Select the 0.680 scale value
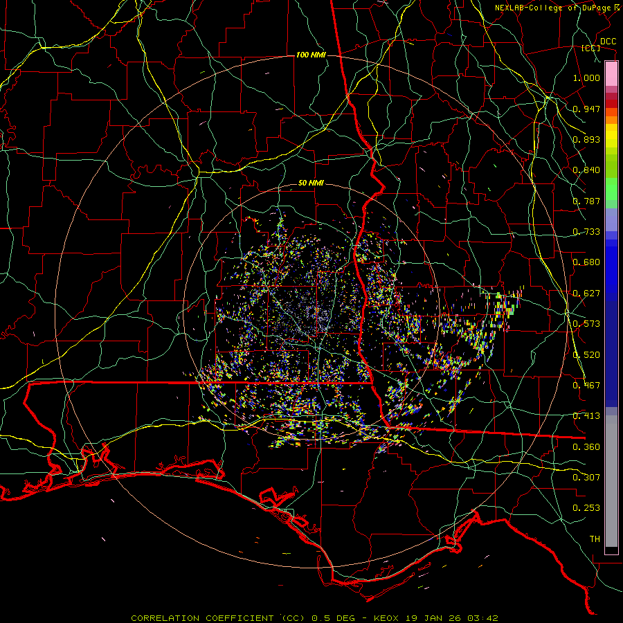This screenshot has height=623, width=623. [586, 262]
